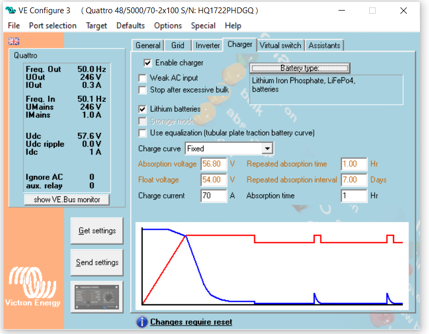Screen dimensions: 429x334
Task: Click the Charge current field 70
Action: [214, 196]
